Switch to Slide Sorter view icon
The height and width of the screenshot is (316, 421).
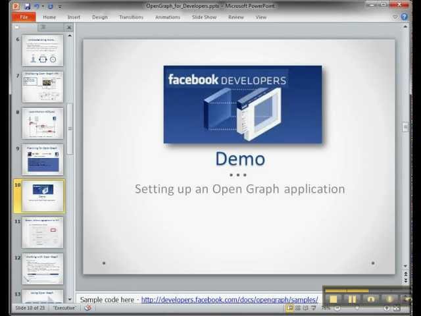pos(298,308)
